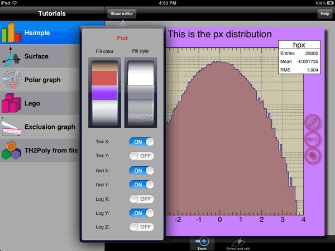Viewport: 335px width, 251px height.
Task: Activate the Zoom tool
Action: [202, 243]
